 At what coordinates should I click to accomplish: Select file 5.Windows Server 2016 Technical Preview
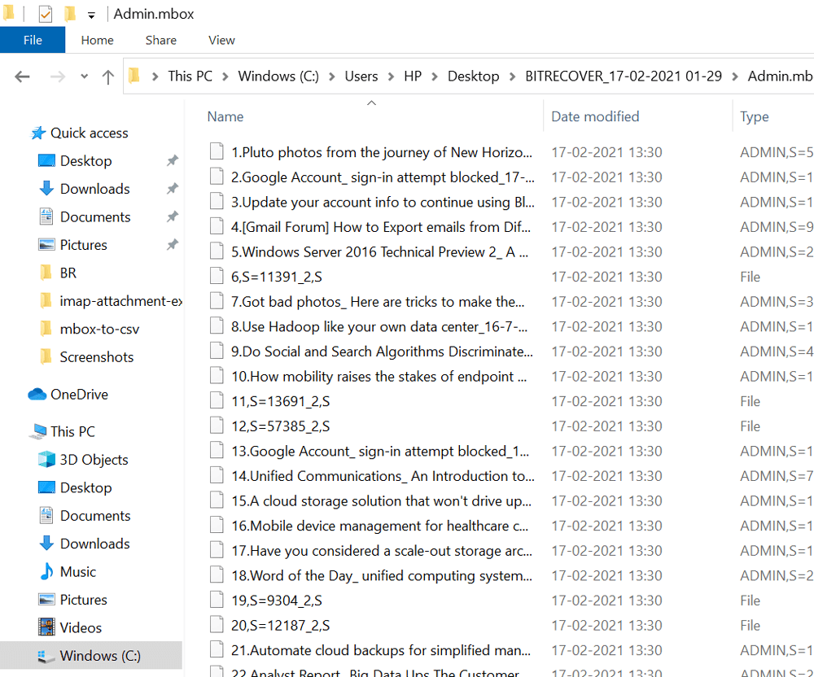(379, 252)
